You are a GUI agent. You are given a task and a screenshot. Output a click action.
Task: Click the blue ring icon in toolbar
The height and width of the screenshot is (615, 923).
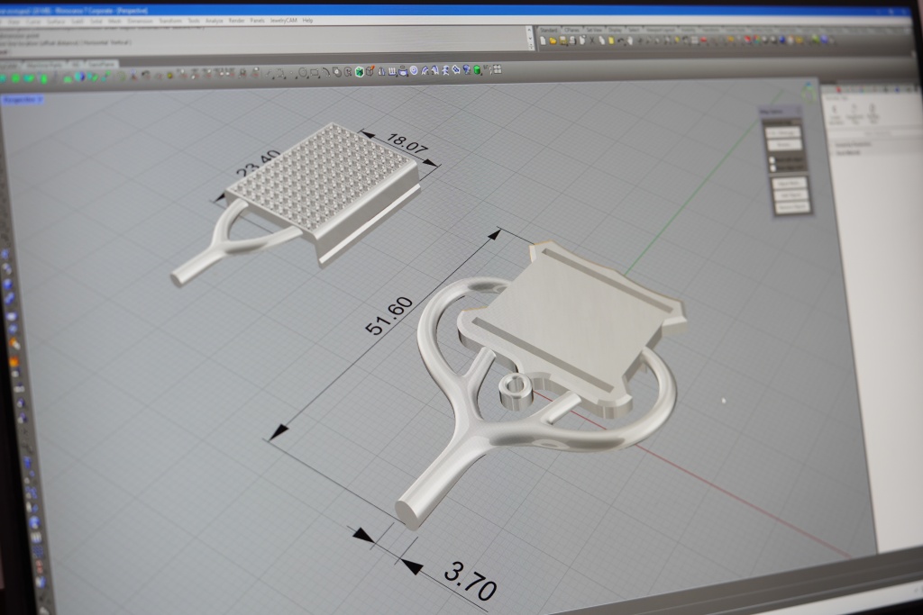[x=414, y=70]
